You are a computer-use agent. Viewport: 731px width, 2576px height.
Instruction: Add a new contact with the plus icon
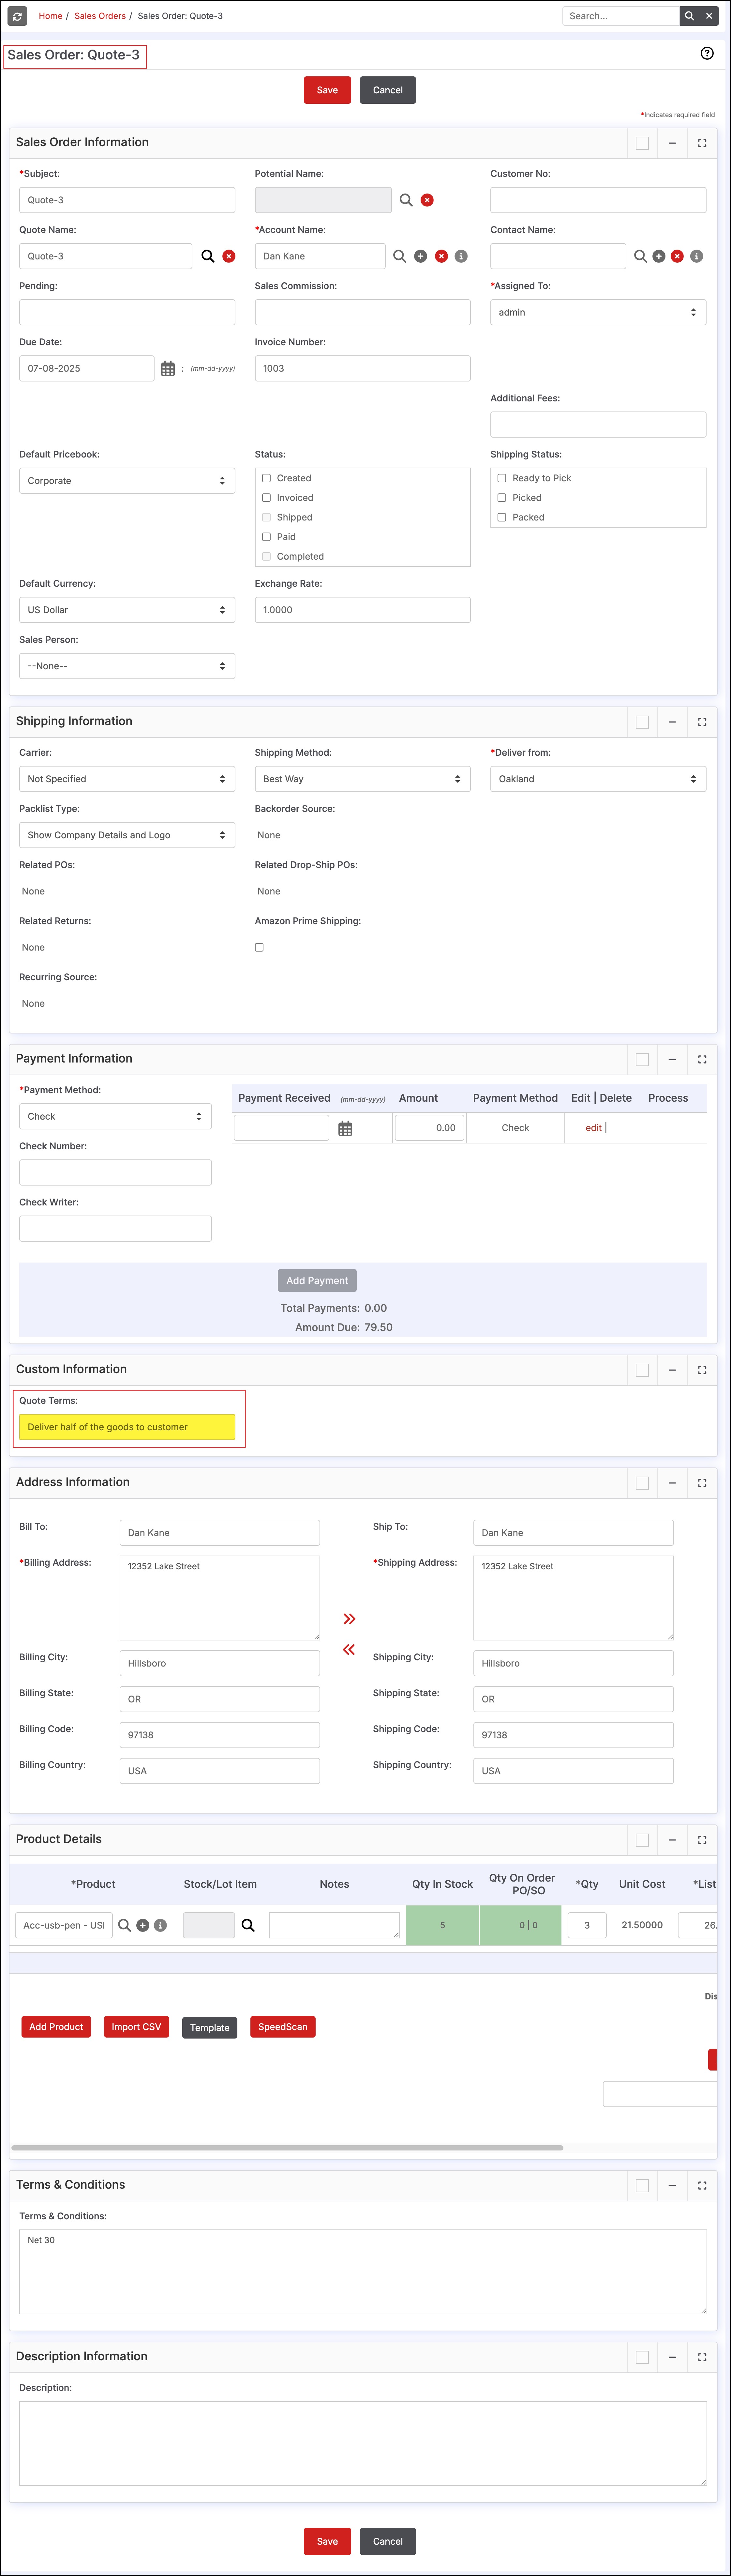(x=659, y=256)
